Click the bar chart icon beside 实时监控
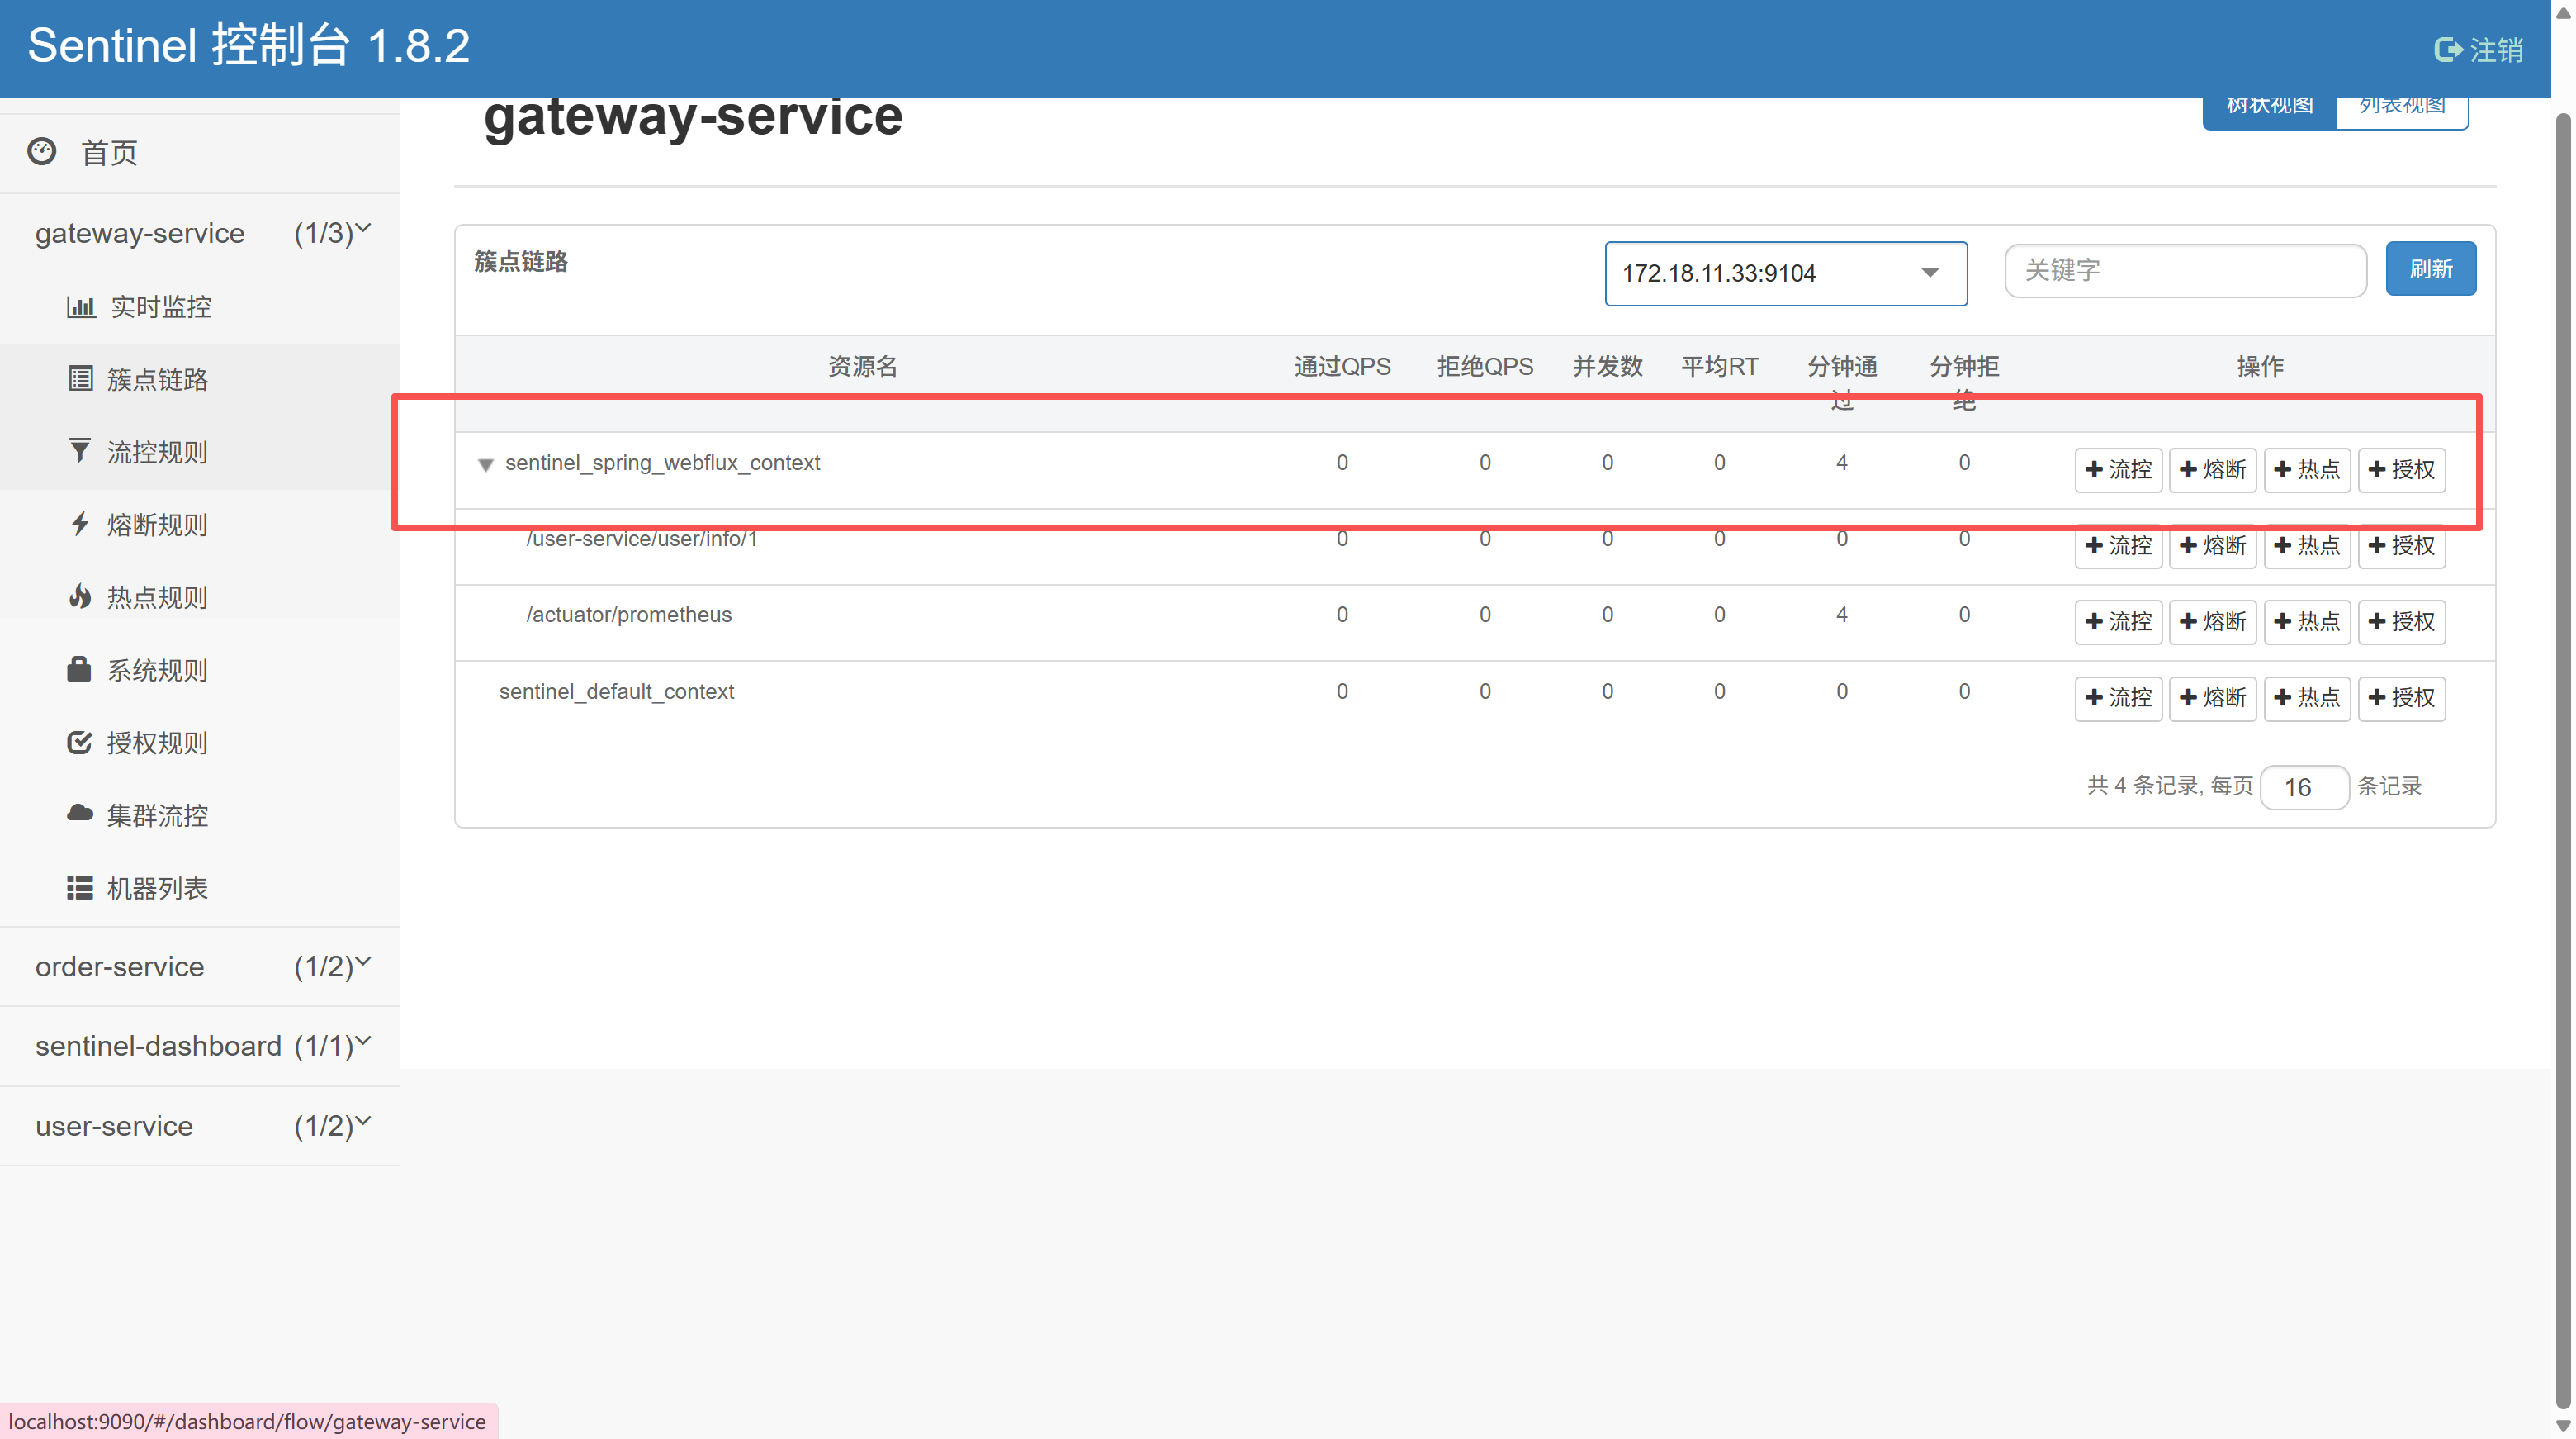This screenshot has height=1439, width=2576. [81, 306]
